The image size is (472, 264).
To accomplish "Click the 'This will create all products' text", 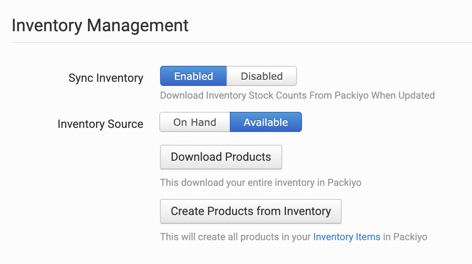I will (x=293, y=237).
